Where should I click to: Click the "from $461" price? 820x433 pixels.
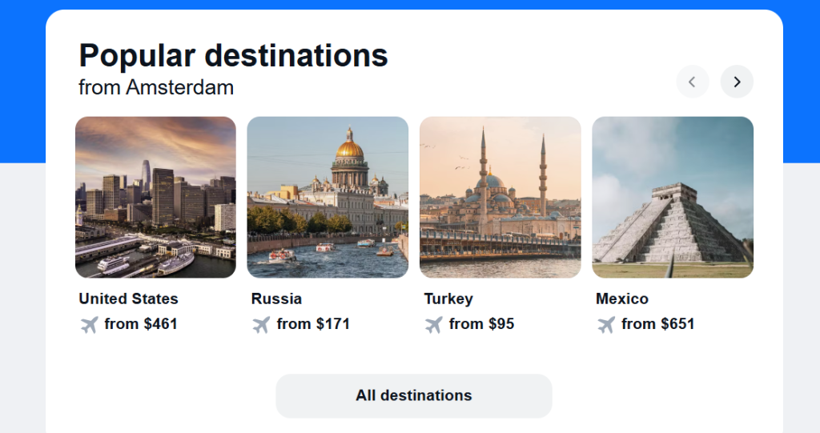tap(141, 324)
